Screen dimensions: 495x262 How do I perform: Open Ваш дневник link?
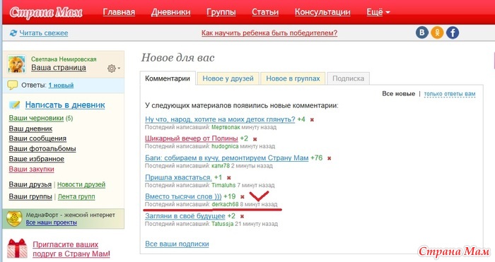pos(30,129)
